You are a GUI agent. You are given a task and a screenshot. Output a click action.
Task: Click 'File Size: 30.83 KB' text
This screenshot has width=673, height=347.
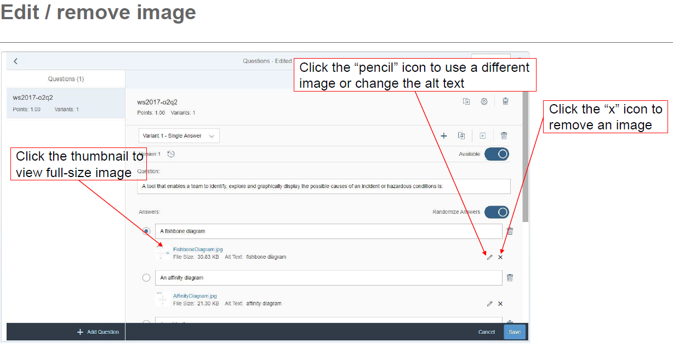click(x=196, y=257)
